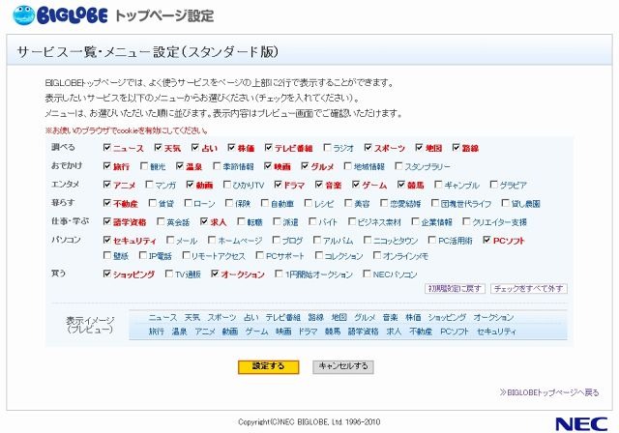This screenshot has width=619, height=433.
Task: Uncheck the 映画 checkbox
Action: tap(268, 165)
